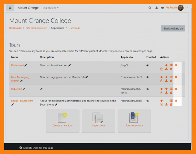
Task: Go to Site administration breadcrumb
Action: [x=36, y=28]
